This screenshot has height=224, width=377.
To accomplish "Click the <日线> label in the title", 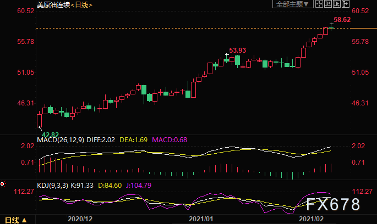I will pos(81,5).
